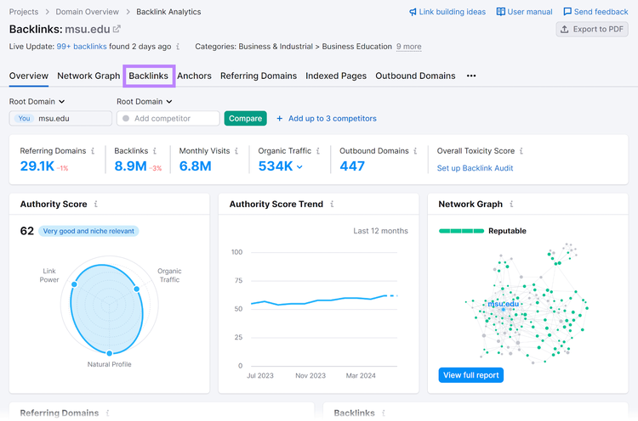Click Add up to 3 competitors link
638x421 pixels.
point(332,118)
